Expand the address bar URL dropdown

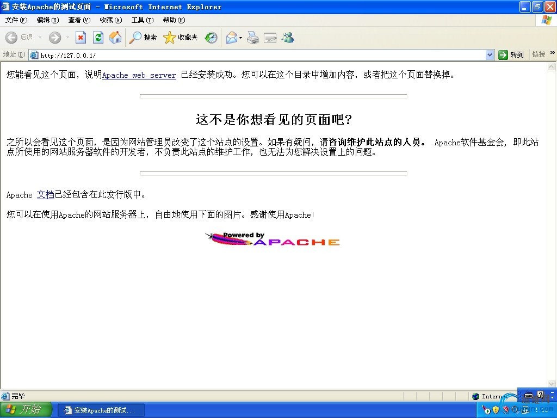click(490, 55)
